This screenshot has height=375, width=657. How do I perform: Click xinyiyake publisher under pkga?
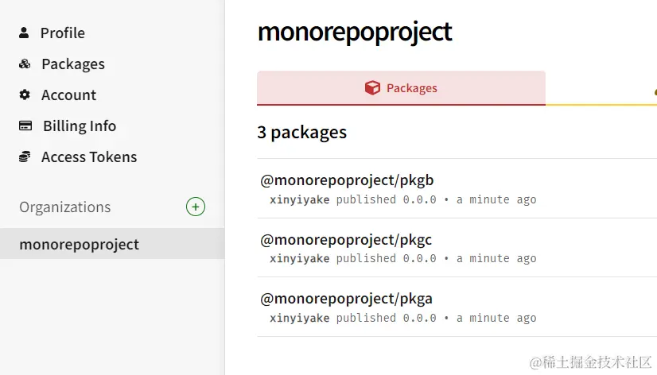tap(300, 318)
